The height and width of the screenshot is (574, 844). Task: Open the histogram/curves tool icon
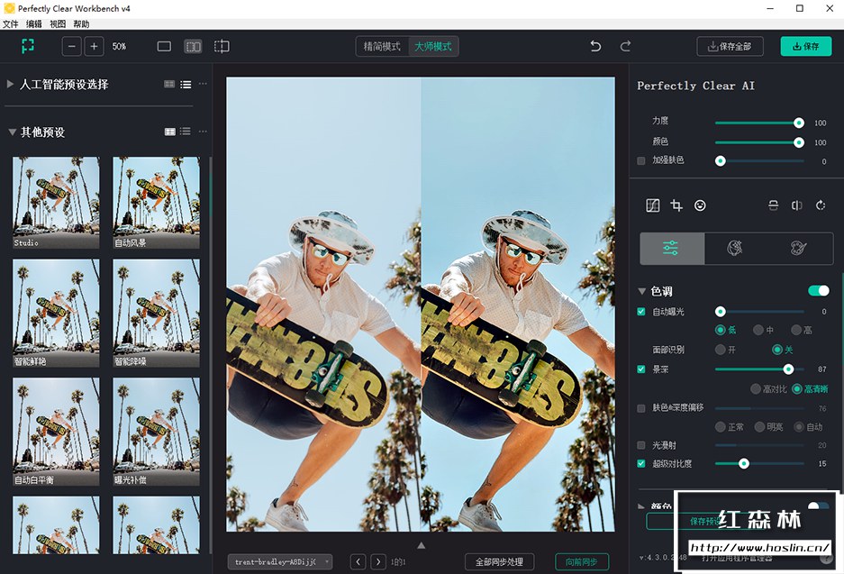652,205
